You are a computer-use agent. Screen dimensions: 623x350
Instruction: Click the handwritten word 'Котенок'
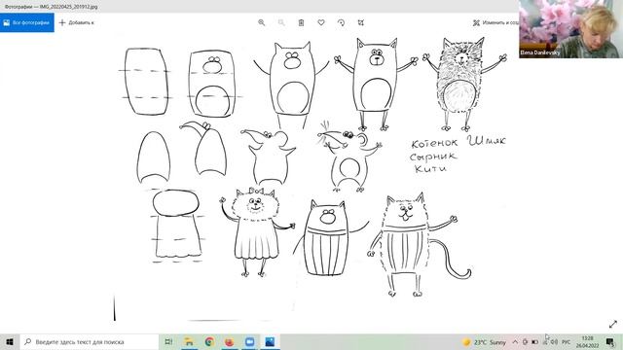coord(434,143)
